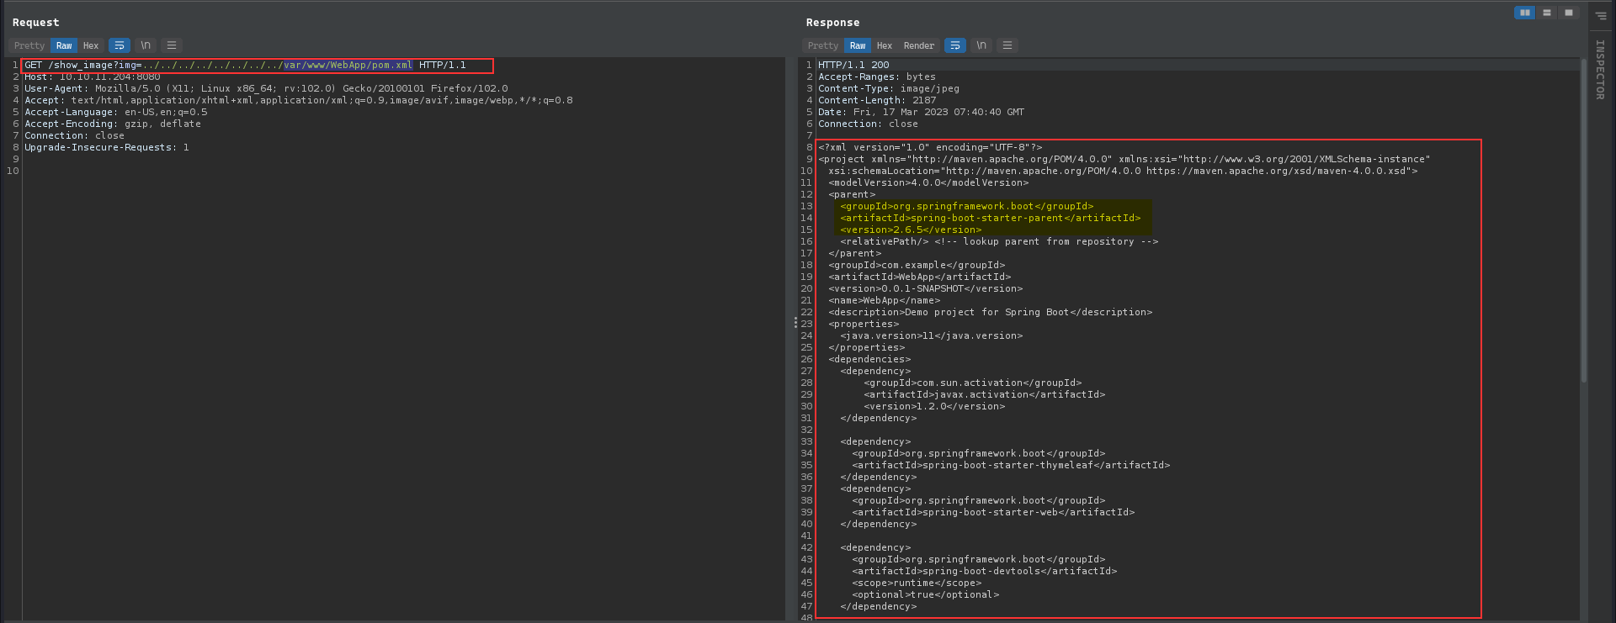Click the spring-boot-devtools artifactId line
The height and width of the screenshot is (623, 1616).
(985, 571)
